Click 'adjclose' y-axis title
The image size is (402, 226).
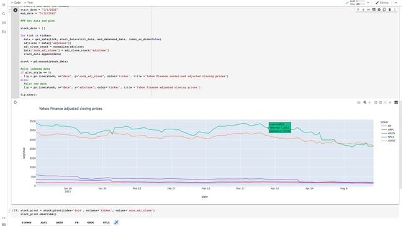(24, 153)
